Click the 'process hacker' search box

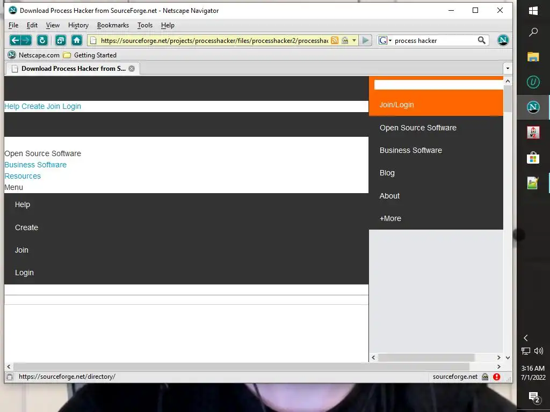434,41
